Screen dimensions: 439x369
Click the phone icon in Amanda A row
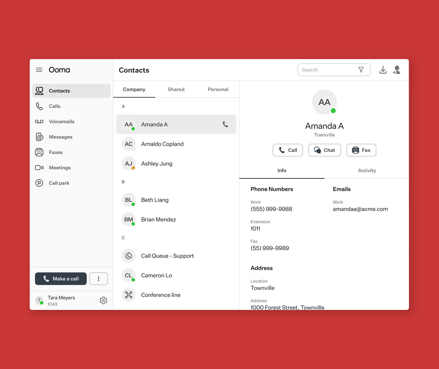[225, 124]
